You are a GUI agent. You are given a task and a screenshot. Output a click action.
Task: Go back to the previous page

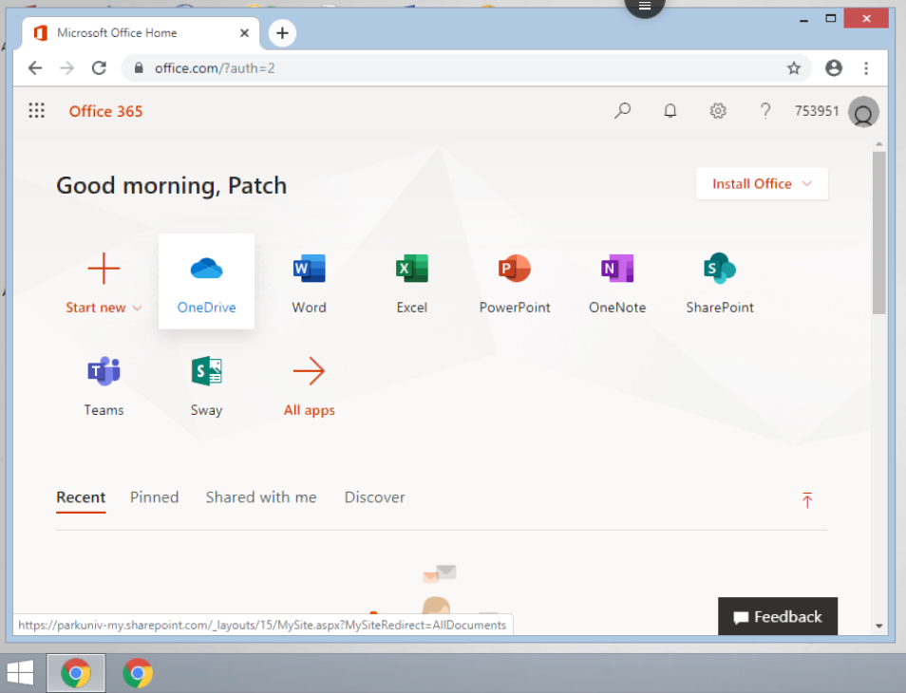point(35,68)
